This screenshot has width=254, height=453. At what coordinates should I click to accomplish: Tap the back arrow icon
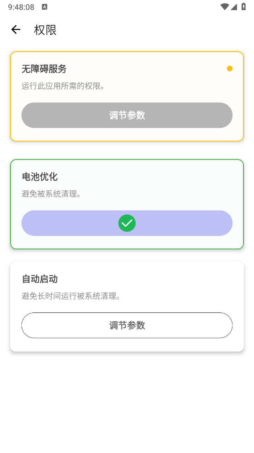16,29
